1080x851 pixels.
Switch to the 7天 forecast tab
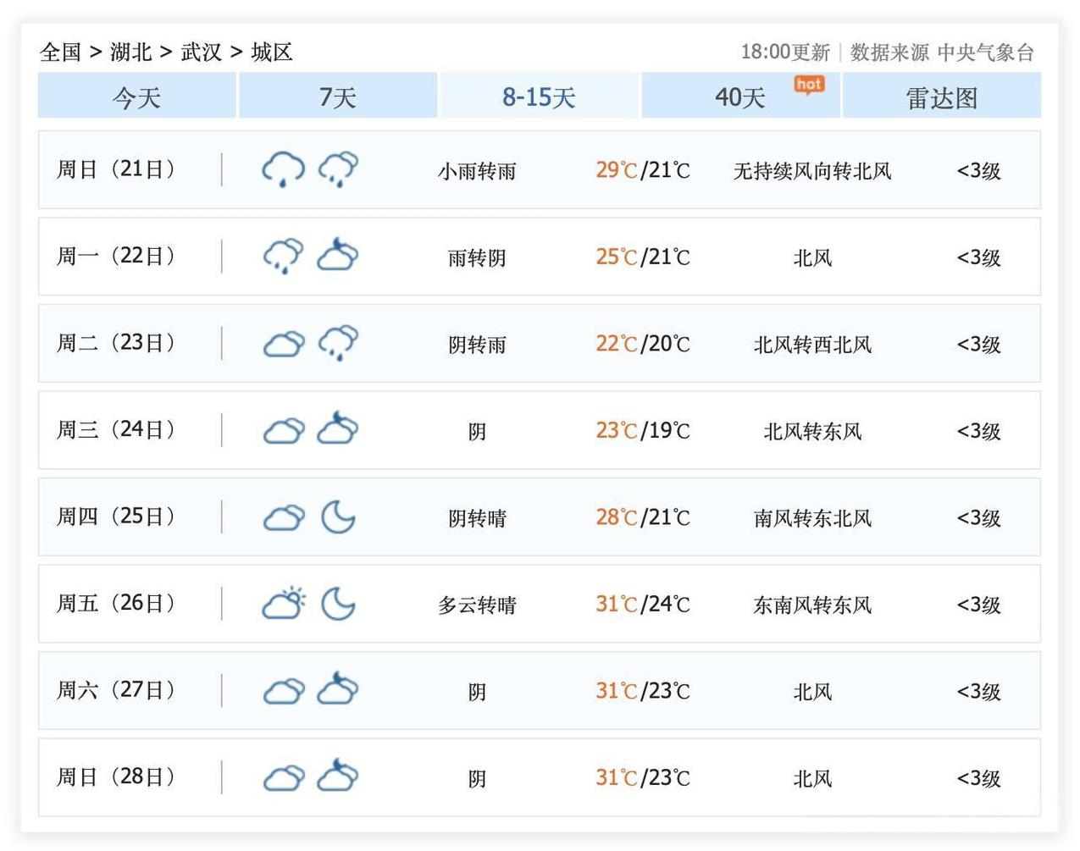[337, 97]
